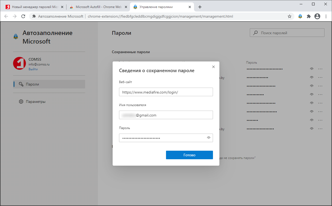Open a new browser tab
The width and height of the screenshot is (332, 206).
point(200,7)
